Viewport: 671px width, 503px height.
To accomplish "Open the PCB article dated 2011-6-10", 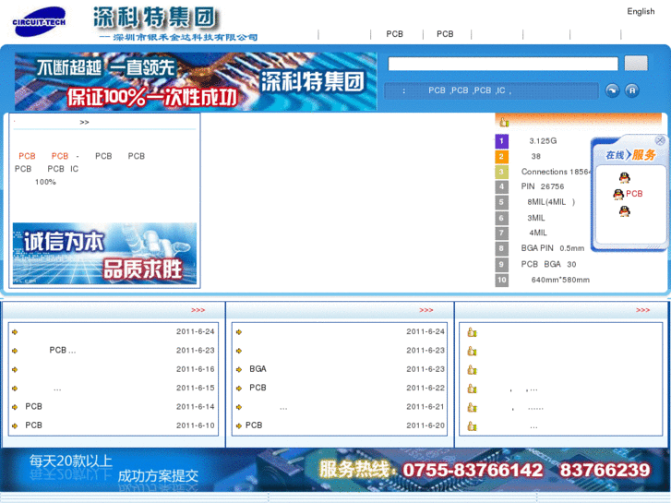I will [33, 425].
